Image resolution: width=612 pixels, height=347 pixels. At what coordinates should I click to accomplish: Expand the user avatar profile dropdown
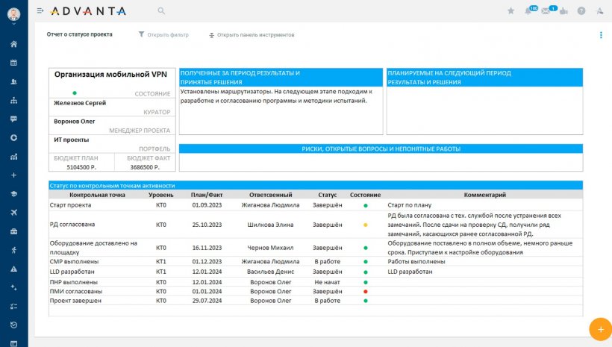(x=13, y=13)
